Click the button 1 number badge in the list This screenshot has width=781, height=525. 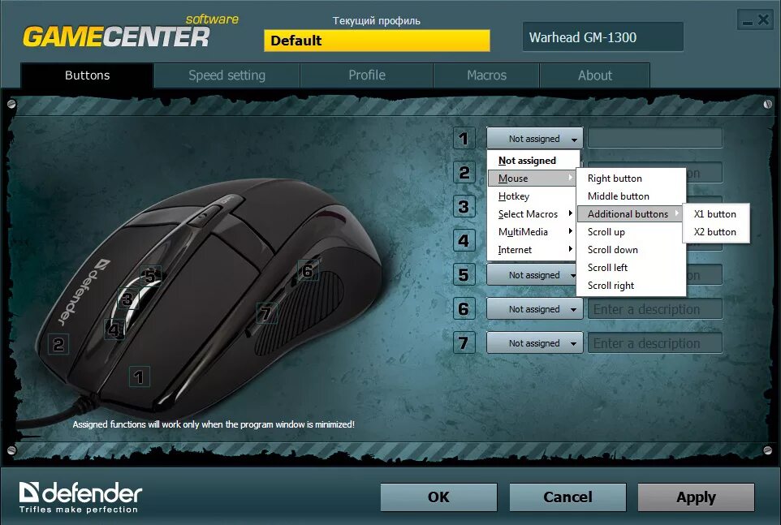point(464,138)
